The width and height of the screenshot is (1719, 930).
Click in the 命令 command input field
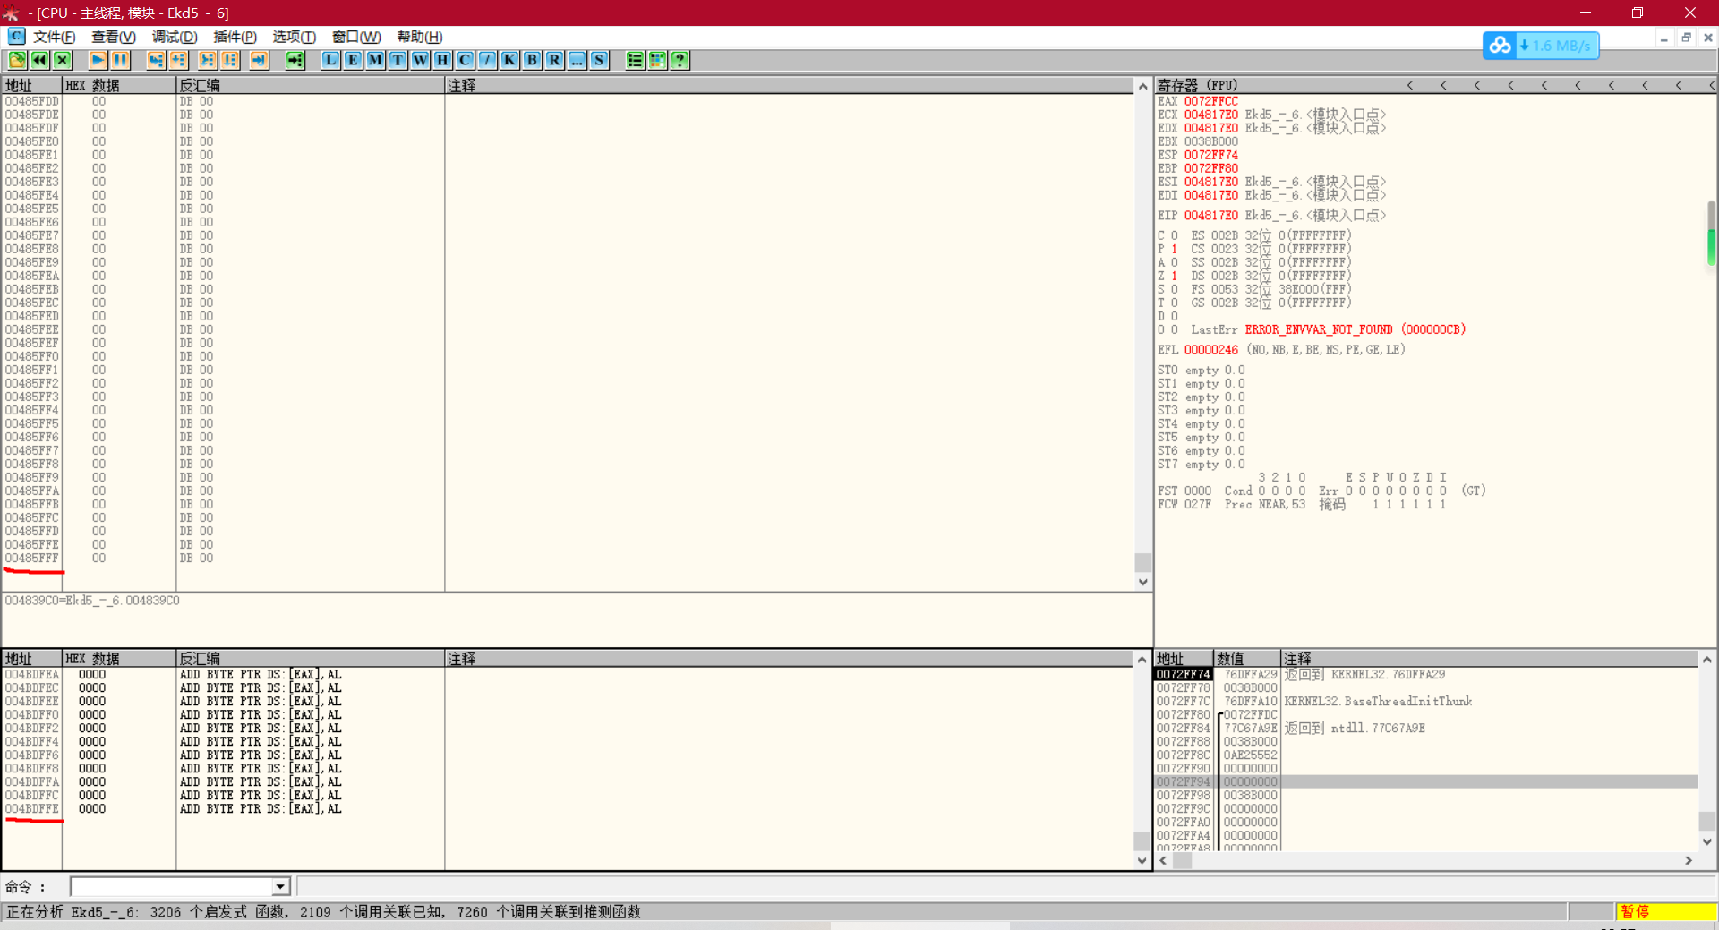170,886
